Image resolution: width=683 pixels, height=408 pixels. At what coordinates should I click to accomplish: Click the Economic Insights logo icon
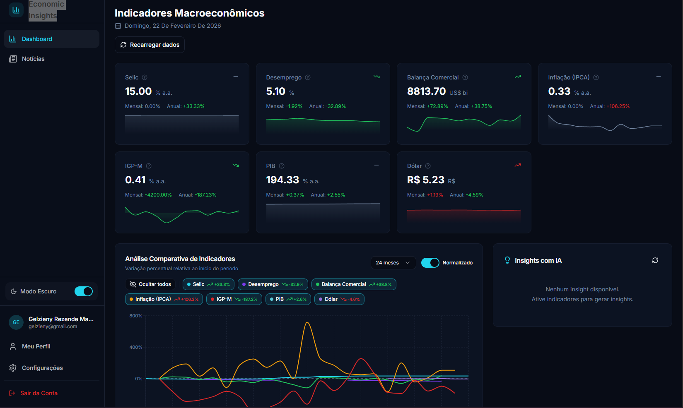point(16,10)
